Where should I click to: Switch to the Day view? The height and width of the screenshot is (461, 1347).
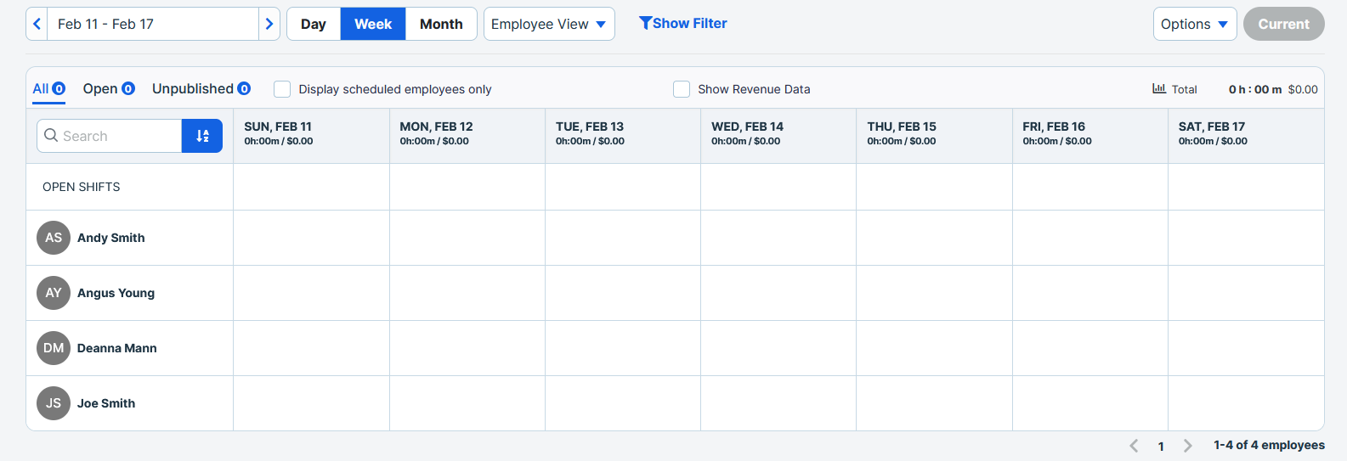(x=314, y=24)
